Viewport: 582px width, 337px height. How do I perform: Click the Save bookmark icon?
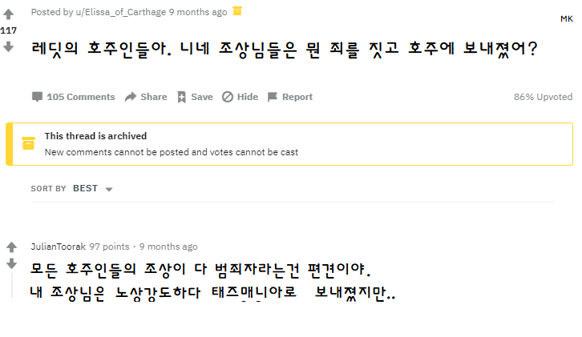pos(181,97)
